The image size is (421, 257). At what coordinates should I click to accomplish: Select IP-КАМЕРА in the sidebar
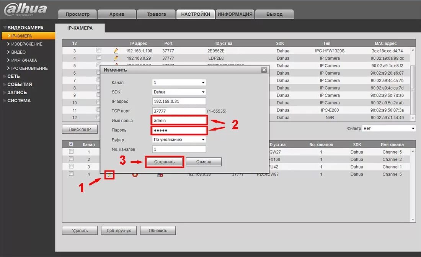point(28,36)
